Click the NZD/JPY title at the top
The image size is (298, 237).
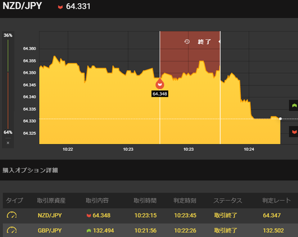coord(22,6)
